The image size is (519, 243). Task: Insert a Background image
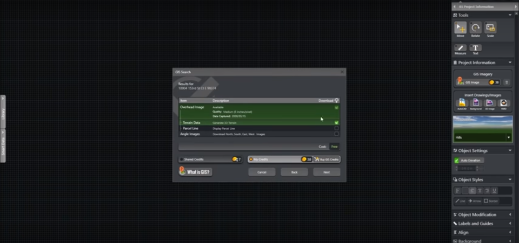(x=476, y=103)
